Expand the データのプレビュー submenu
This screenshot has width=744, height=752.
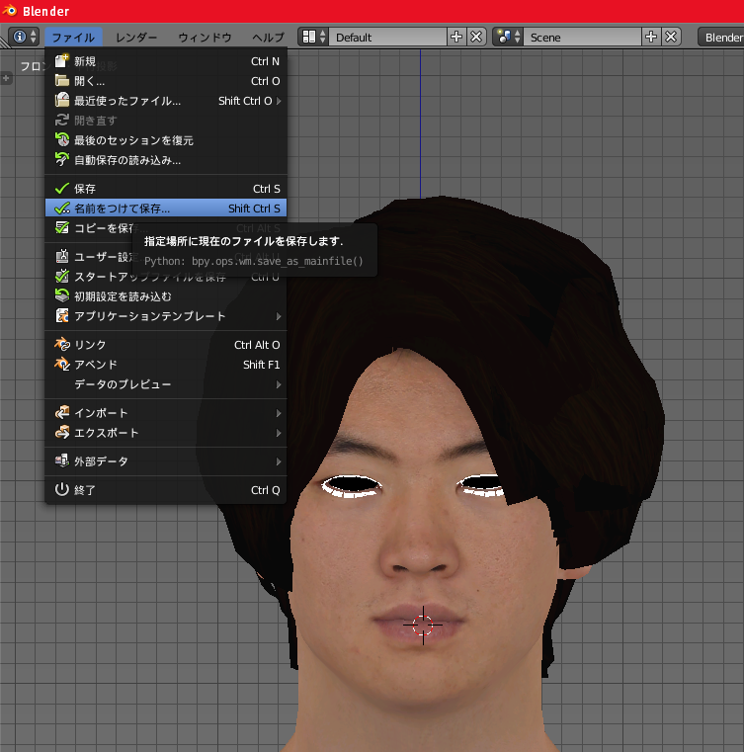(x=166, y=384)
